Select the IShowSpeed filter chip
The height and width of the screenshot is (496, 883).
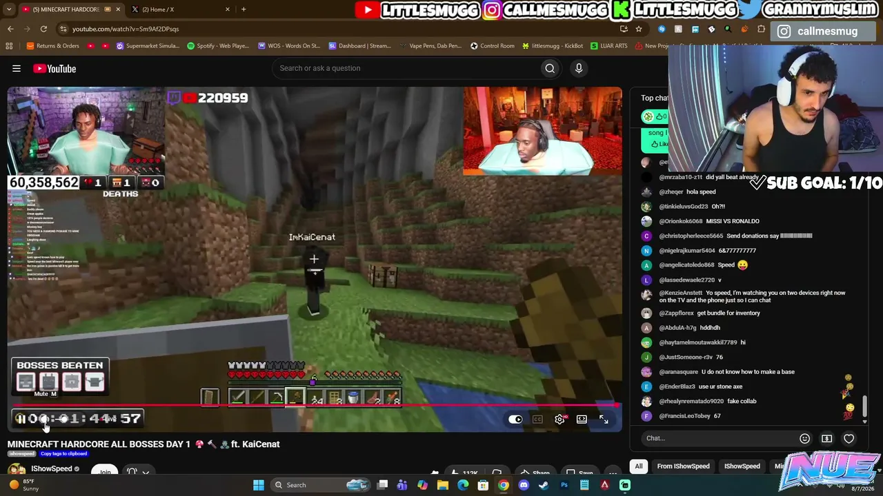[742, 466]
